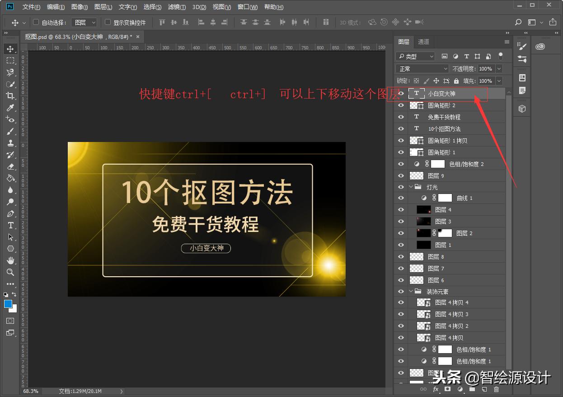The image size is (563, 397).
Task: Toggle visibility of the 灯光 group
Action: pos(401,186)
